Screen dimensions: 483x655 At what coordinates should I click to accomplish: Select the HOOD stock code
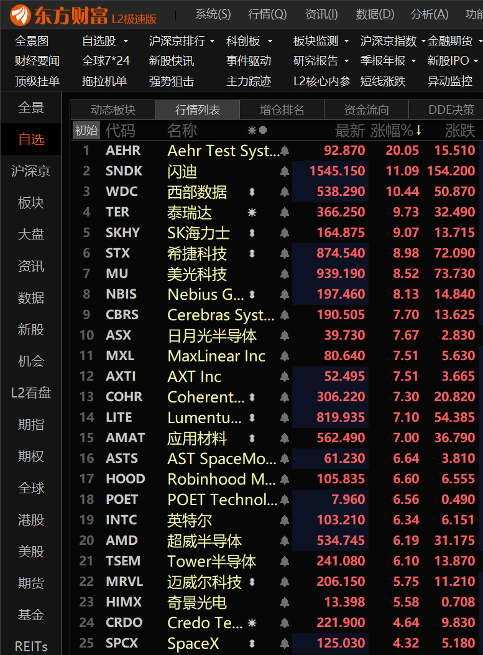point(125,479)
